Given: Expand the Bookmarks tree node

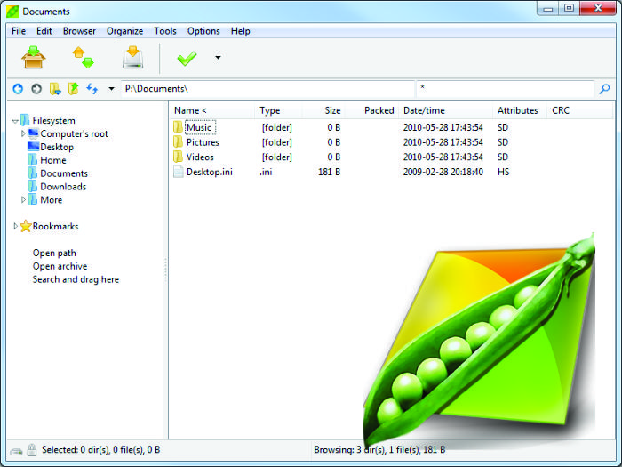Looking at the screenshot, I should click(x=15, y=226).
